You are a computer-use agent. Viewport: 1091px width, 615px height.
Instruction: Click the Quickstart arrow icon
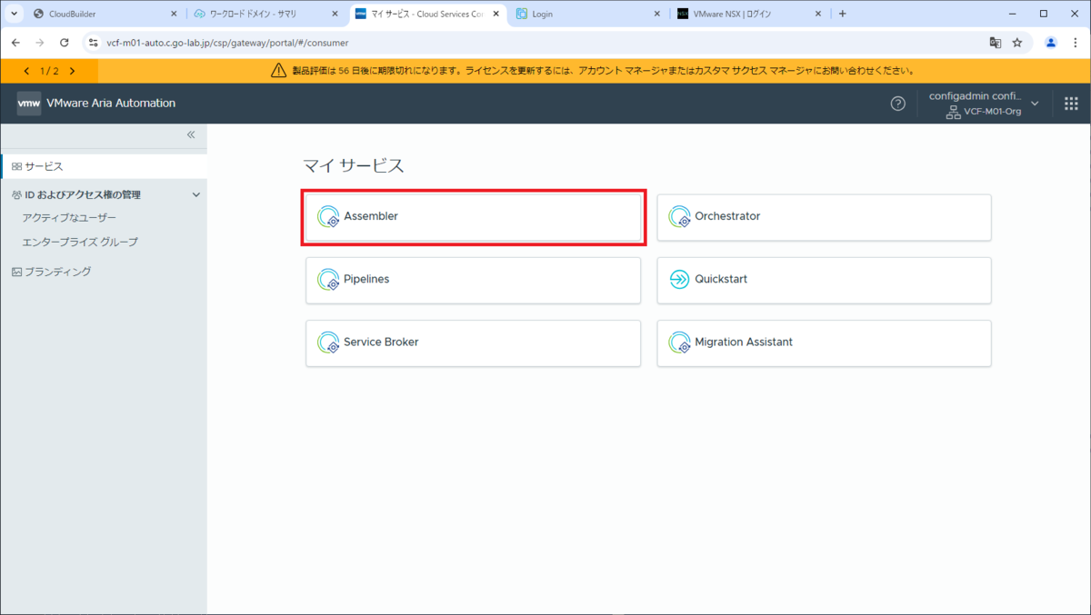click(679, 280)
